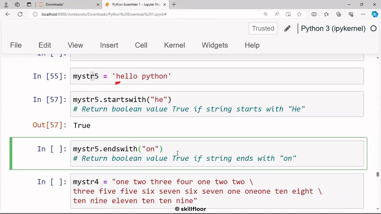
Task: Open the Widgets menu
Action: (x=215, y=45)
